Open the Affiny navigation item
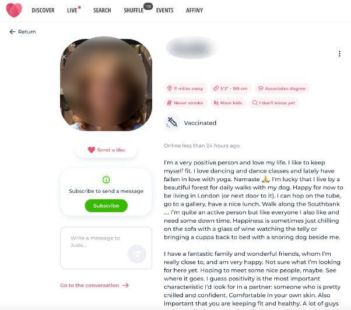 [194, 10]
